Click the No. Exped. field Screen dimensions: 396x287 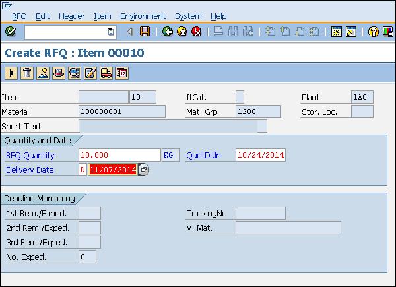click(87, 257)
